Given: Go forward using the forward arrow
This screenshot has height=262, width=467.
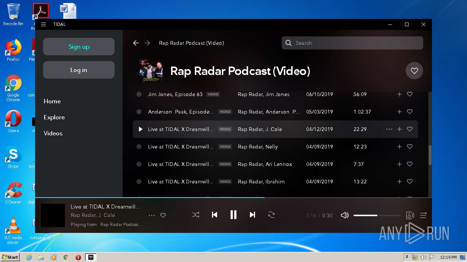Looking at the screenshot, I should tap(147, 43).
